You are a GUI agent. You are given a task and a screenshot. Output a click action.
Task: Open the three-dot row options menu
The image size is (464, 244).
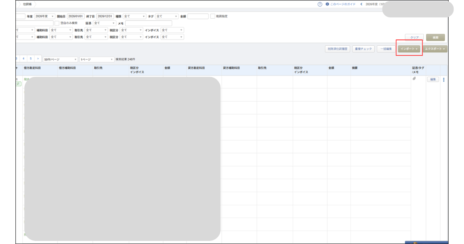[444, 80]
